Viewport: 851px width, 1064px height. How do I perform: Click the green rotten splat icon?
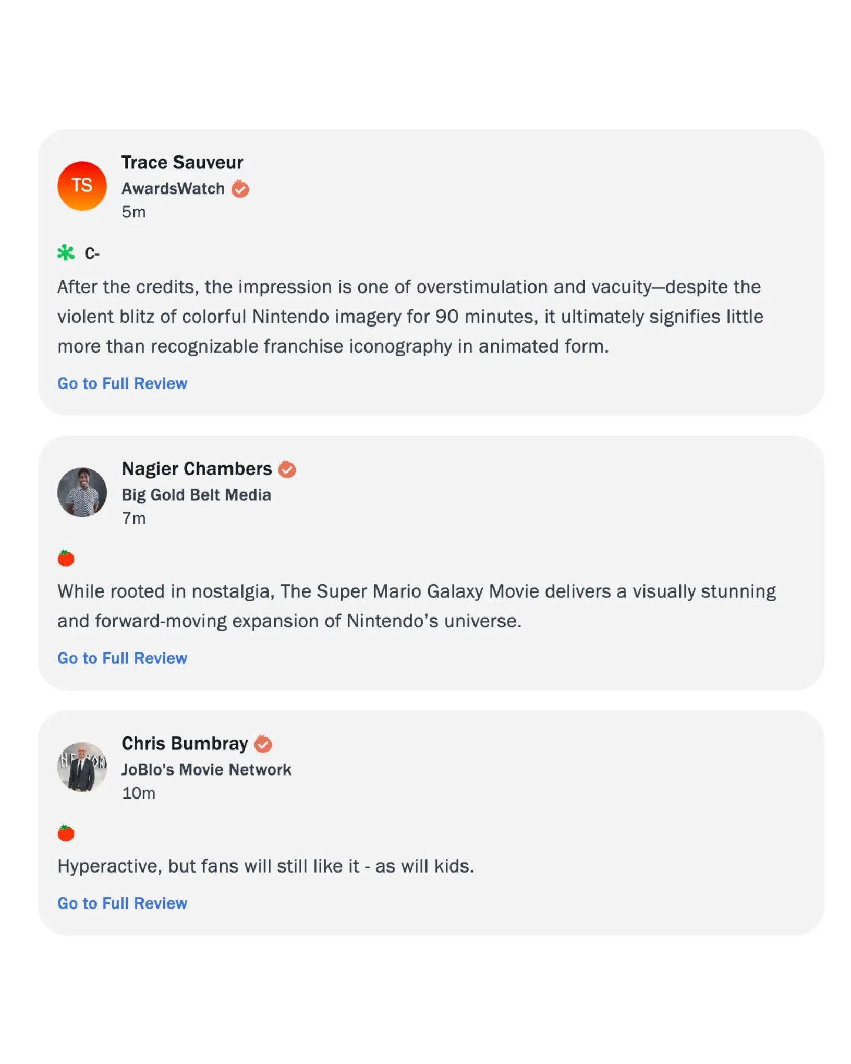coord(66,253)
